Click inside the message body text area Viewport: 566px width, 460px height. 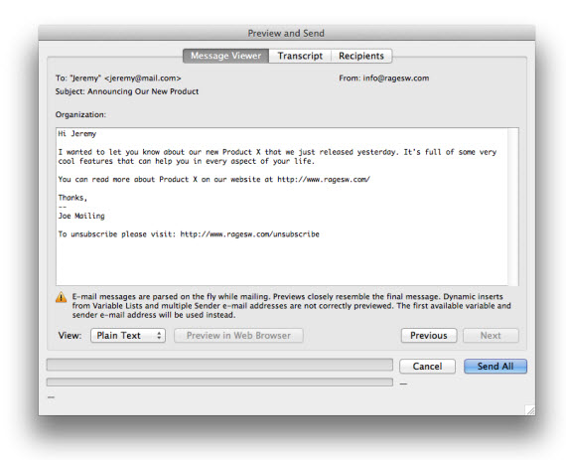pyautogui.click(x=282, y=207)
